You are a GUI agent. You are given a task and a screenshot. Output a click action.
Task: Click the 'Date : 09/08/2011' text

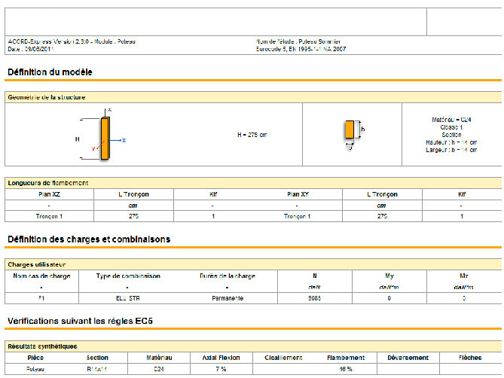click(x=31, y=49)
